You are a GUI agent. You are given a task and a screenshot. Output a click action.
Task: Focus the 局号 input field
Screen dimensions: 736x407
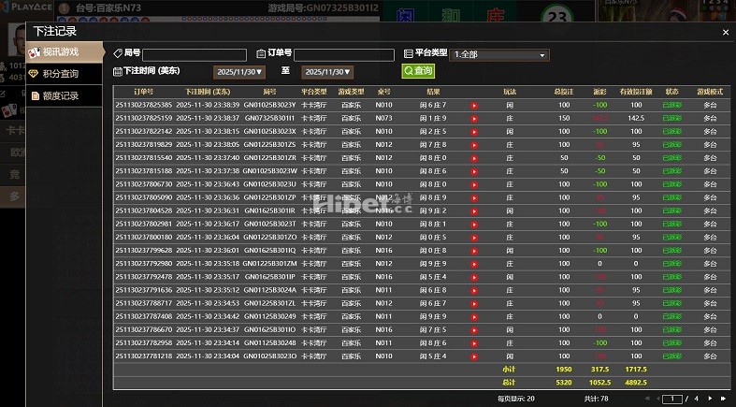coord(195,55)
